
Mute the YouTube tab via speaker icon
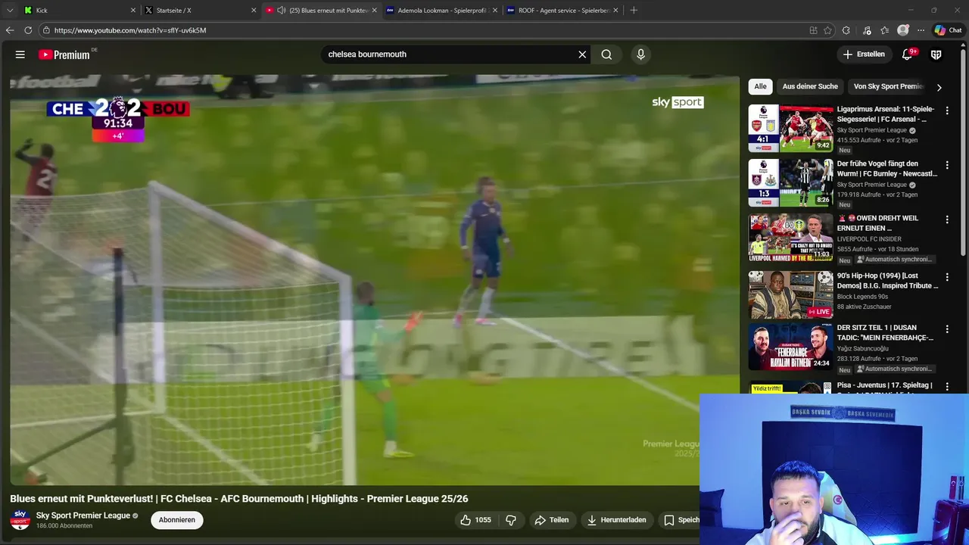tap(282, 11)
